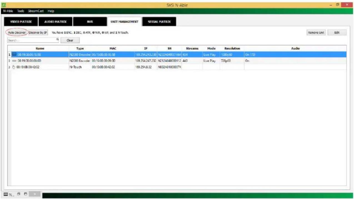Click the SVSi N-Able application icon in title bar

click(x=4, y=5)
